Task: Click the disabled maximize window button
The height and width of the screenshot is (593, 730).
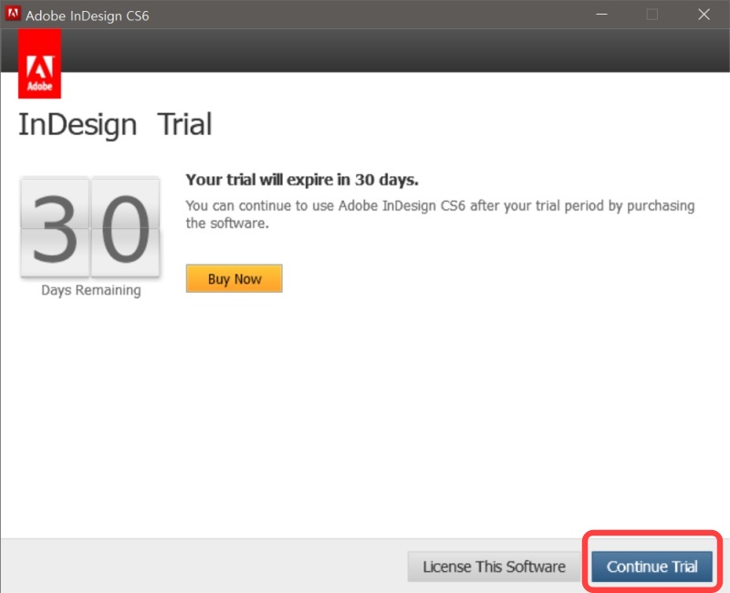Action: [652, 15]
